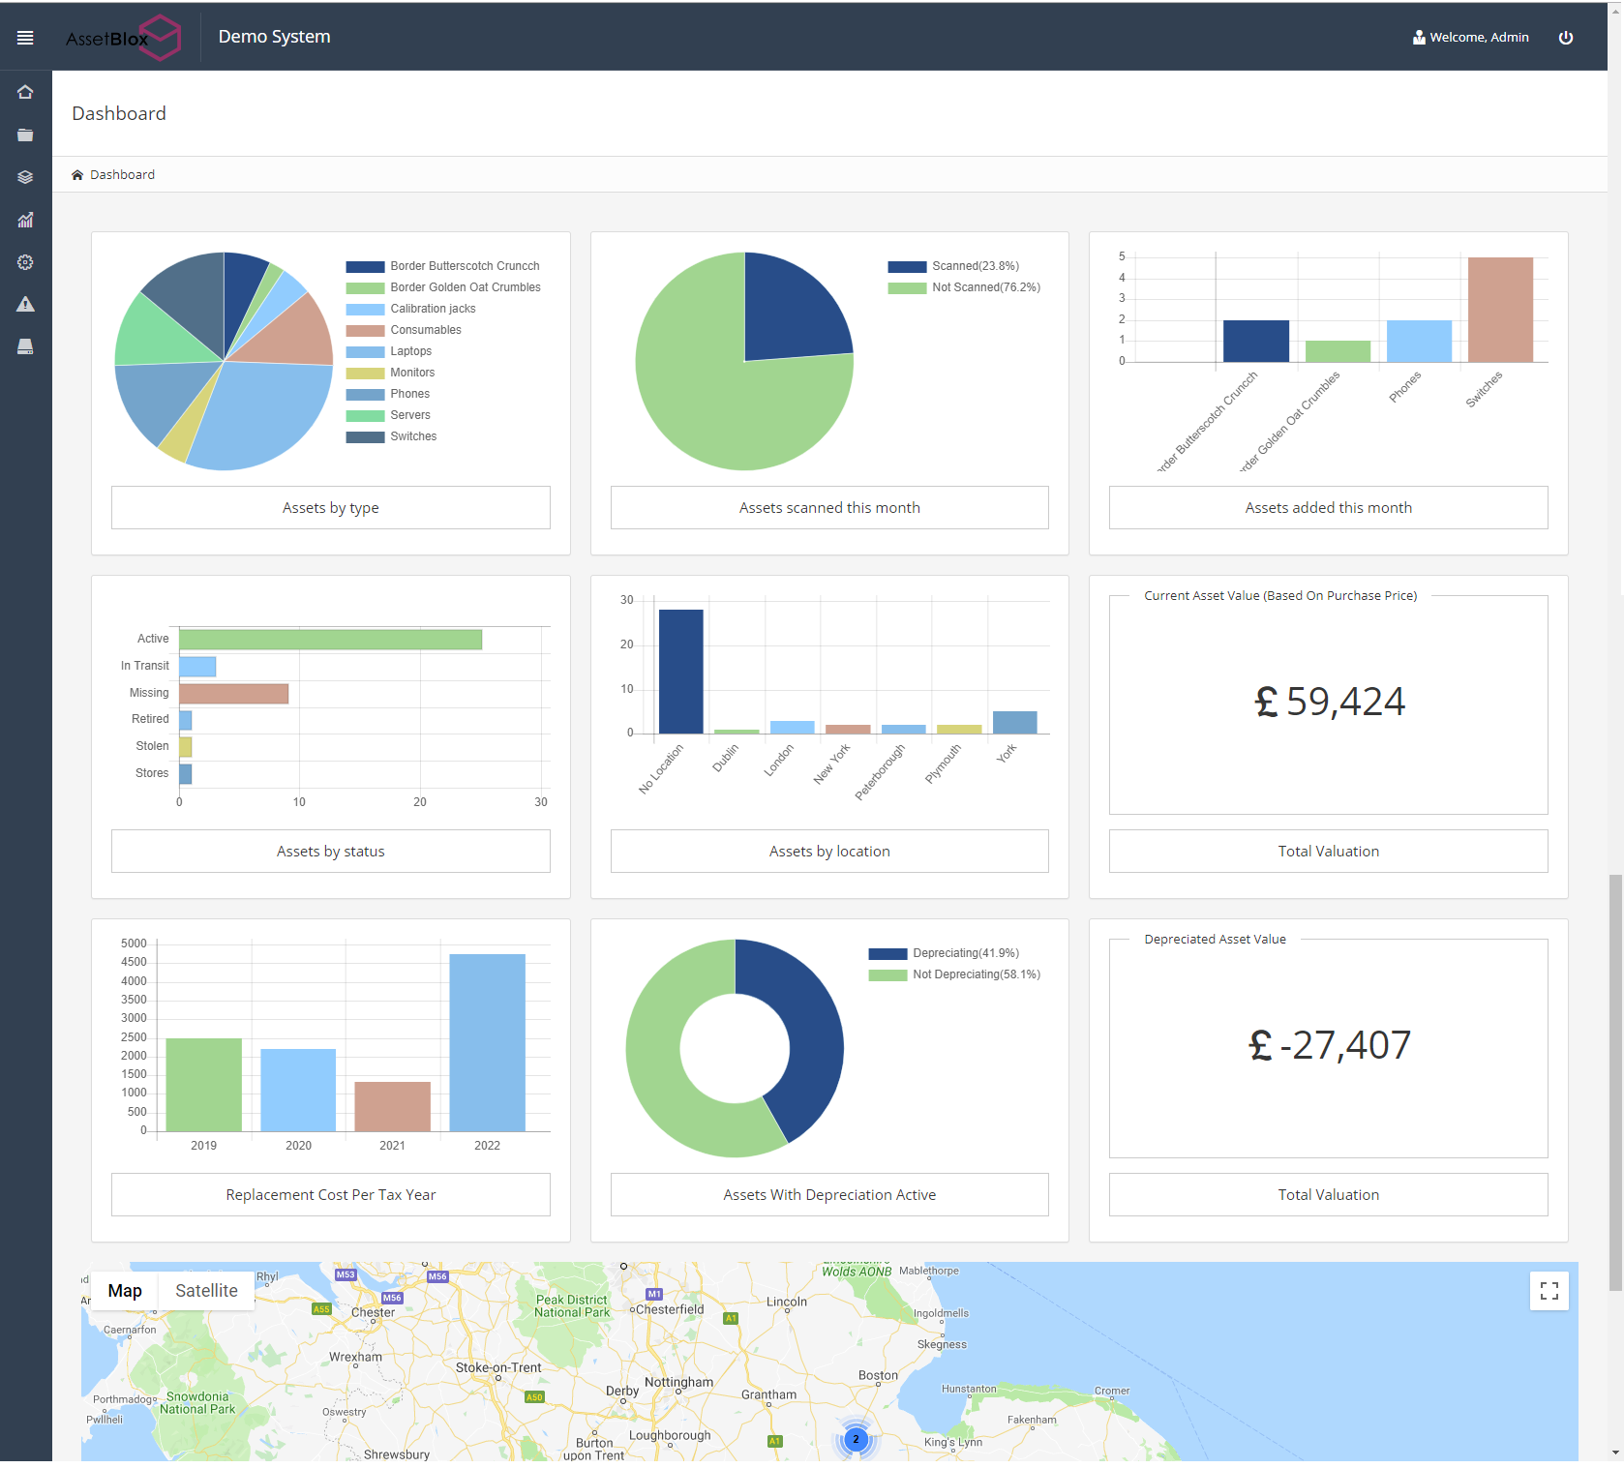Click the cluster marker showing 2 assets

pos(856,1439)
